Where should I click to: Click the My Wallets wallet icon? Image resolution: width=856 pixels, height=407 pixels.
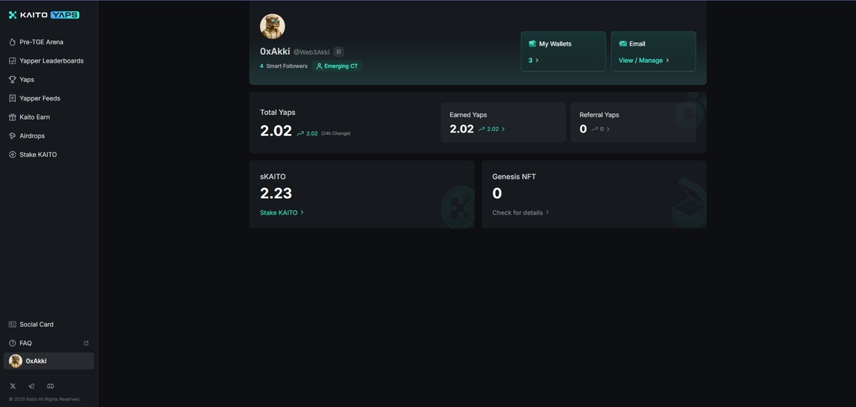tap(532, 43)
